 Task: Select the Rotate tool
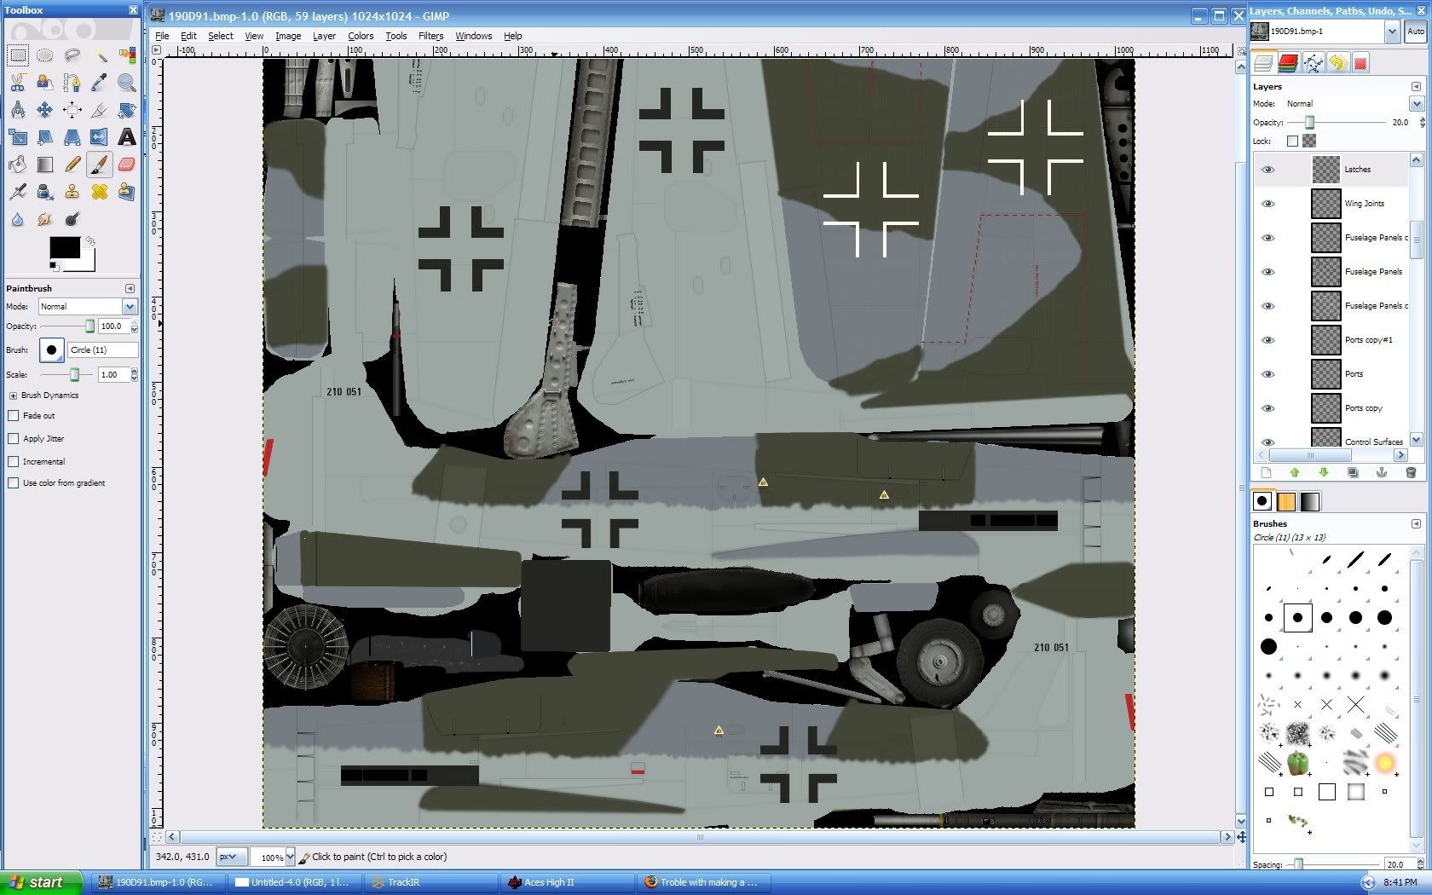pyautogui.click(x=127, y=110)
